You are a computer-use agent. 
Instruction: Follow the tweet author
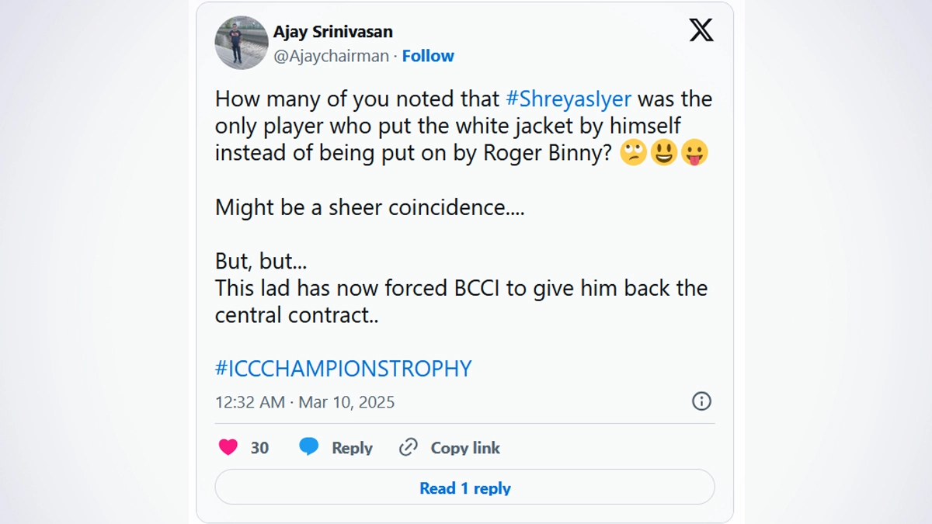428,56
